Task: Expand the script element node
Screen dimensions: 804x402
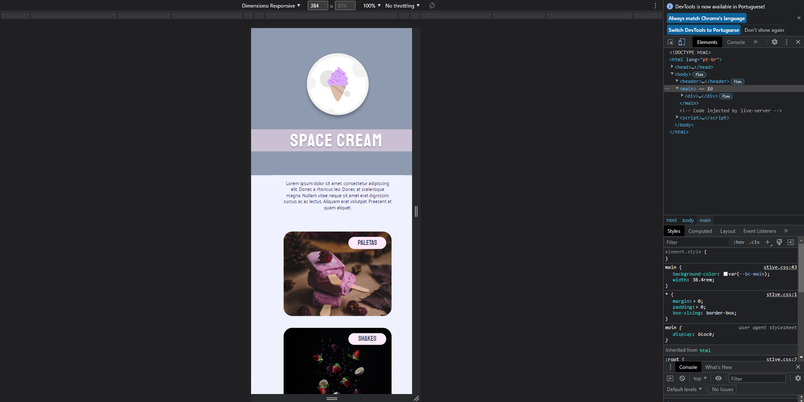Action: click(677, 117)
